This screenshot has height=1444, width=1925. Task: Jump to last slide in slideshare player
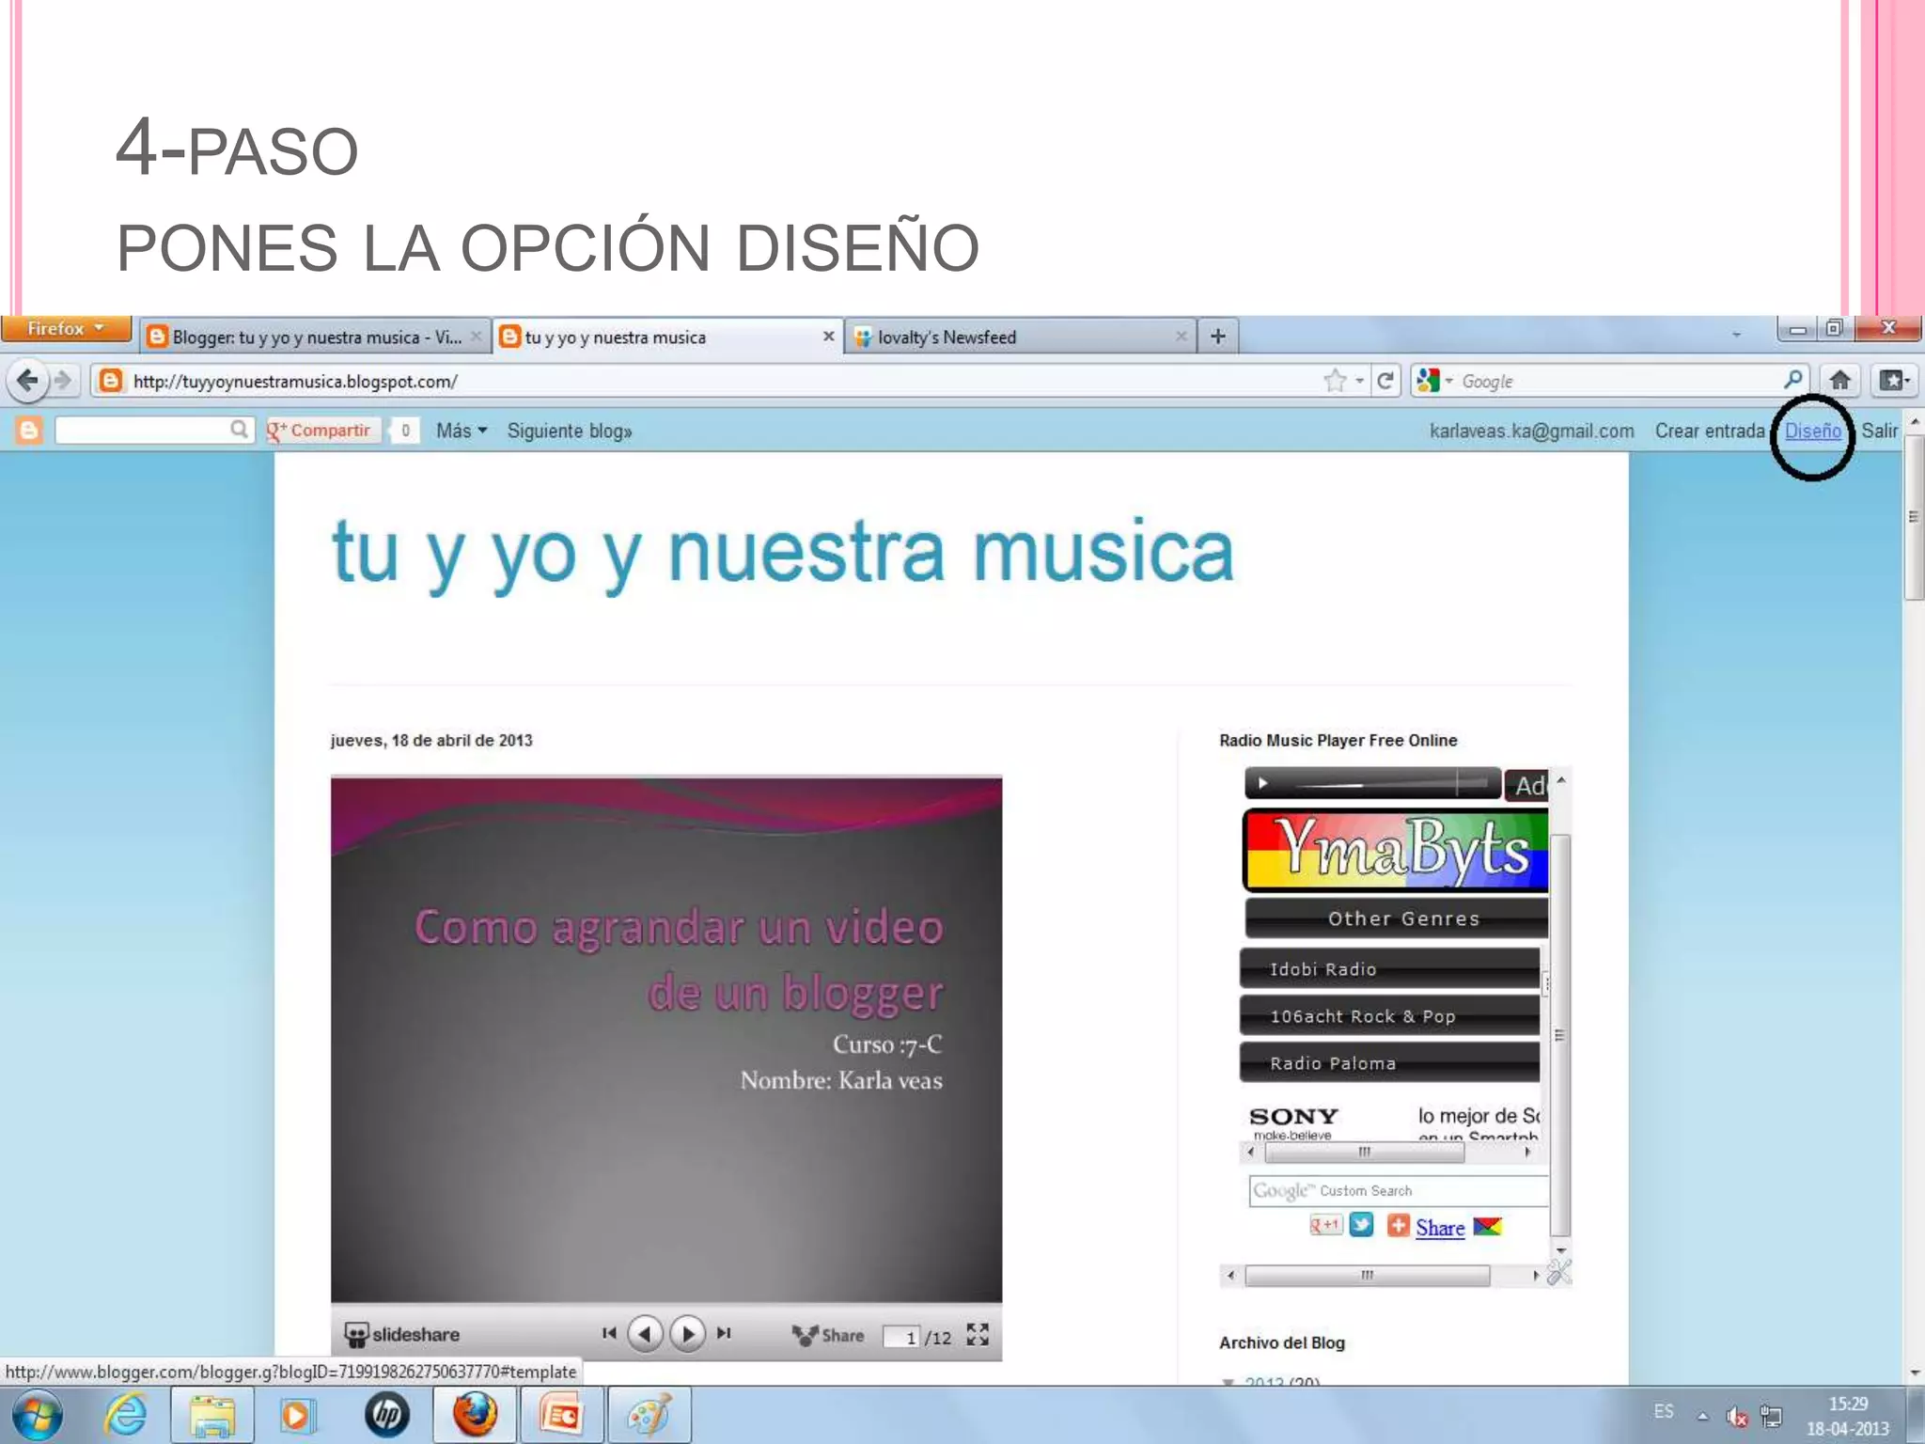point(724,1333)
